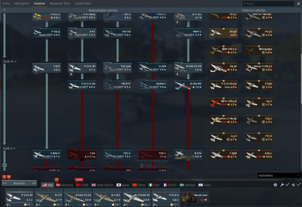Click the Search input field
302x207 pixels.
[x=275, y=3]
